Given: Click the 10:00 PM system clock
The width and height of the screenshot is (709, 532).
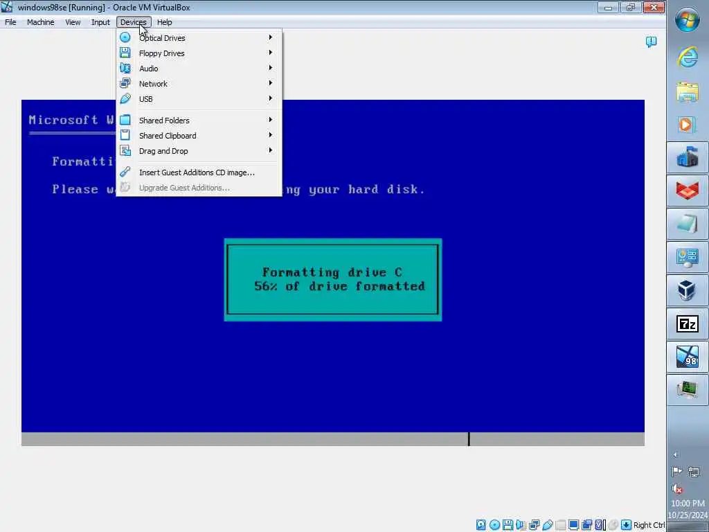Looking at the screenshot, I should 688,503.
